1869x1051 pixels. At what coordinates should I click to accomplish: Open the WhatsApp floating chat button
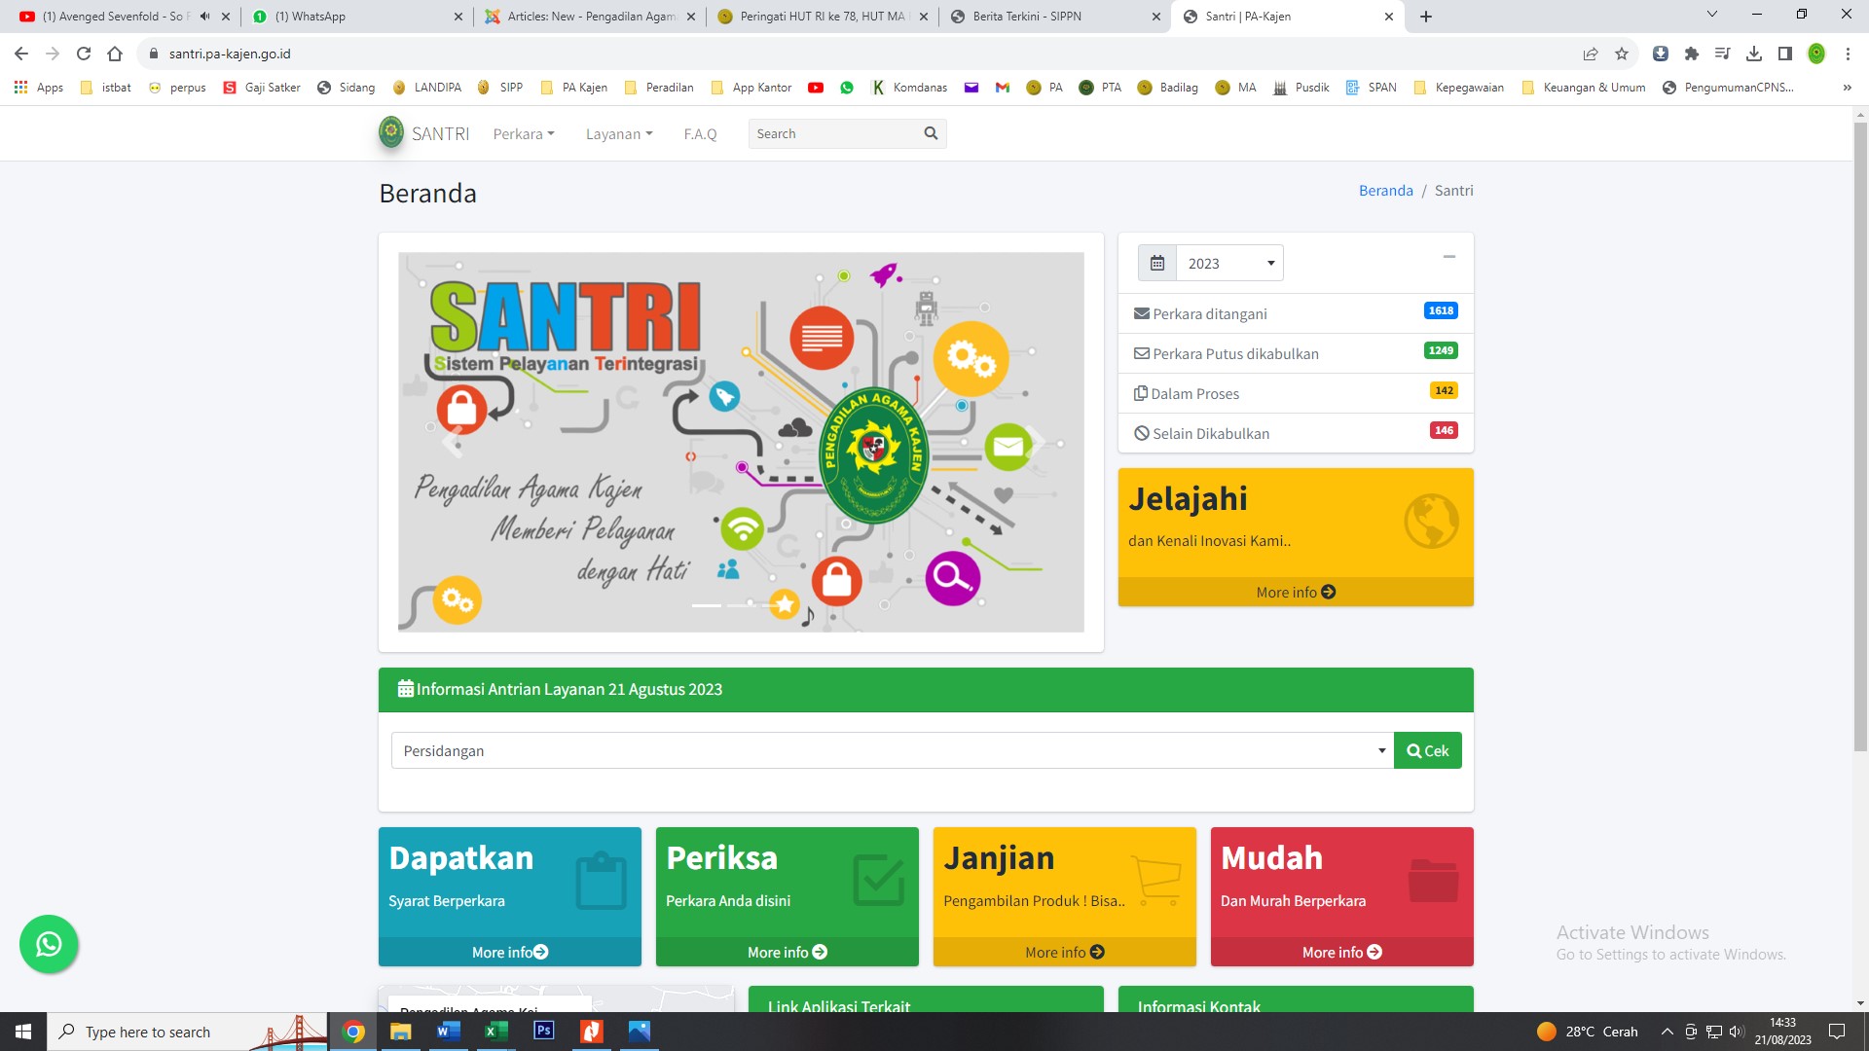pos(49,944)
